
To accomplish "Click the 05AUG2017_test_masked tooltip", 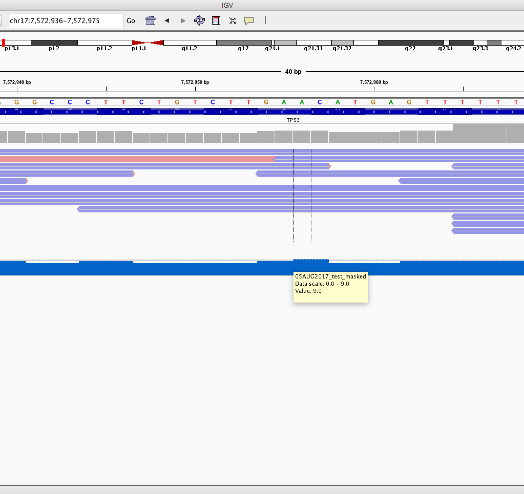I will (x=330, y=287).
